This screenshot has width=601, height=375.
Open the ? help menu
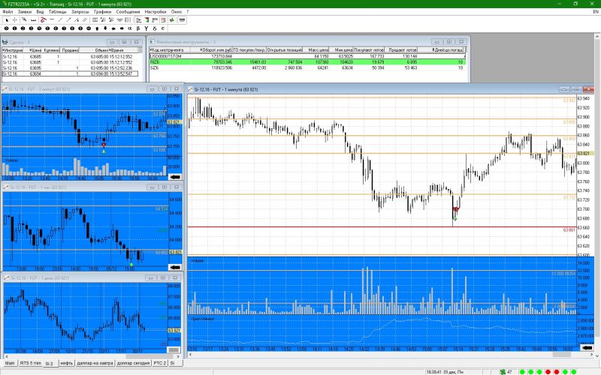click(187, 11)
